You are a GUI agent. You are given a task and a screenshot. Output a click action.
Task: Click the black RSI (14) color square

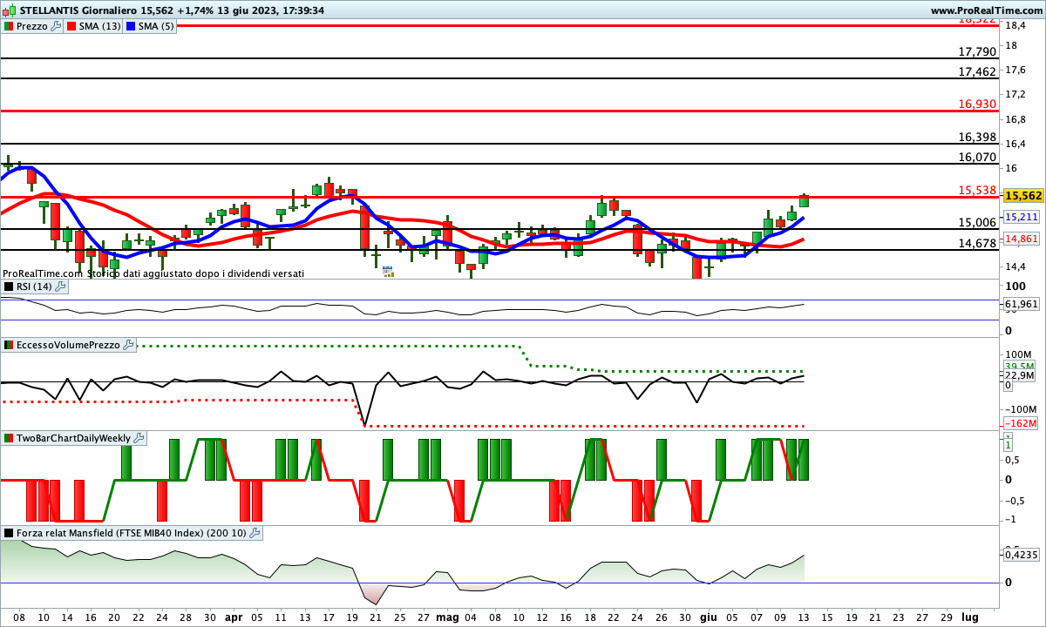pos(9,287)
